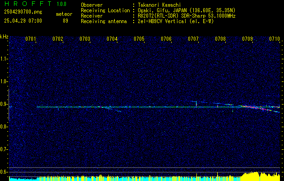Click time marker 0707
This screenshot has height=181, width=284.
(193, 38)
